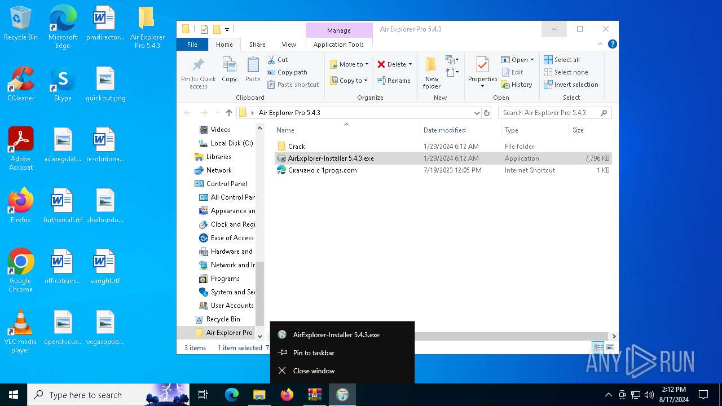Click Invert selection

click(x=571, y=85)
